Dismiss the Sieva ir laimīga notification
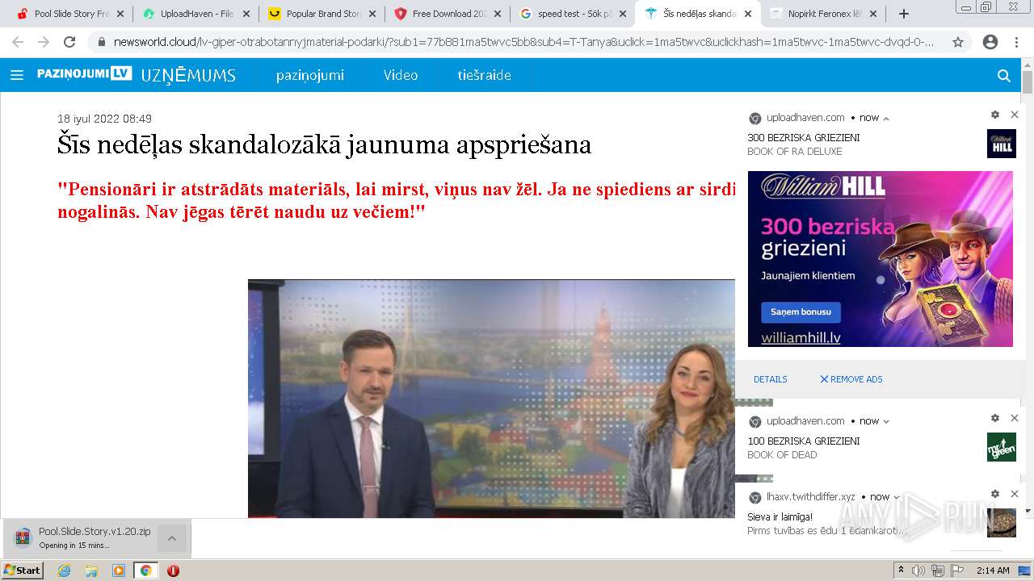Viewport: 1034px width, 581px height. [1015, 494]
